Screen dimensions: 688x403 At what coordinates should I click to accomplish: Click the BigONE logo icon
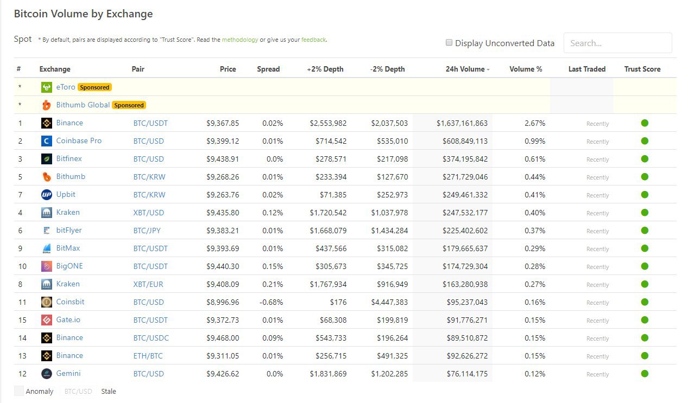pos(47,266)
